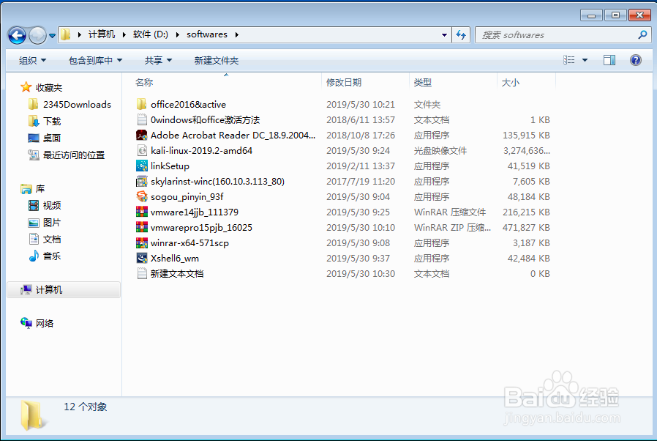Click the vmwarepro15pjb_16025 ZIP archive icon
Screen dimensions: 657x441
(142, 227)
